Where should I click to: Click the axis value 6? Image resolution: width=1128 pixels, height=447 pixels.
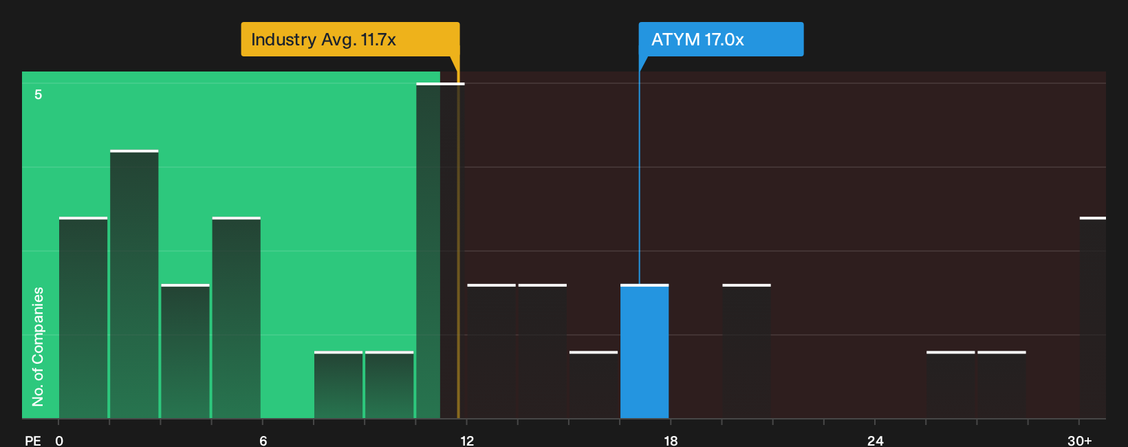[263, 441]
